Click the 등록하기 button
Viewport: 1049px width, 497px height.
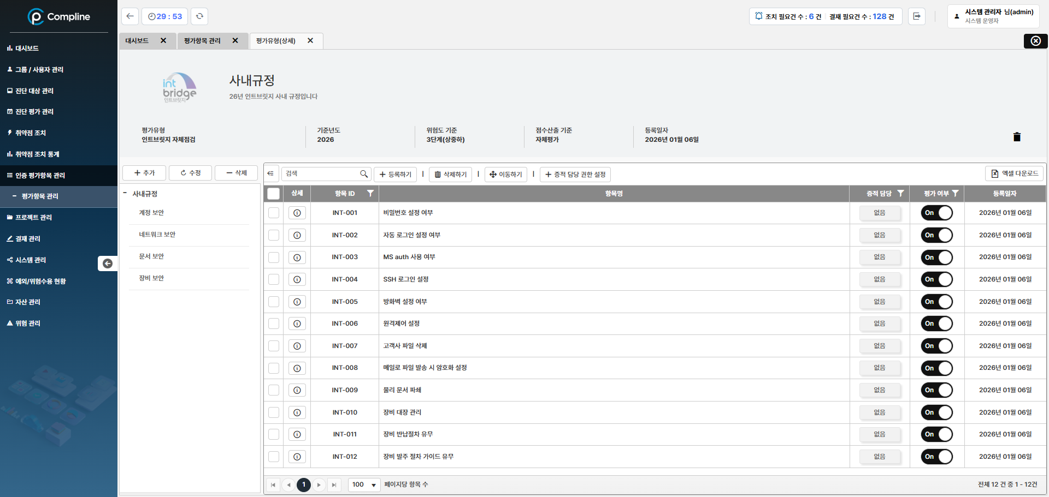[x=395, y=174]
